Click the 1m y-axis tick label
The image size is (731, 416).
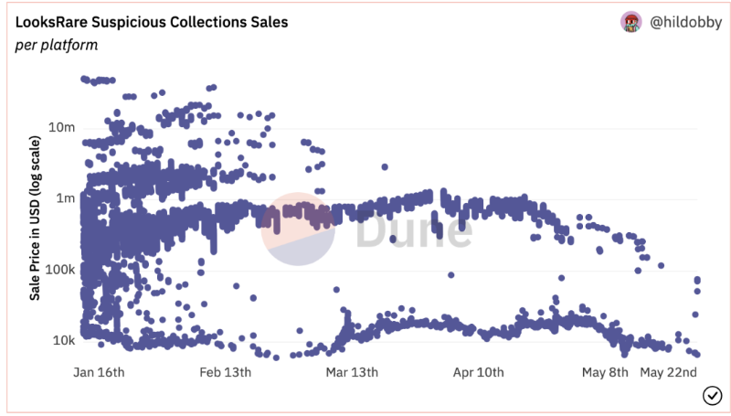click(x=64, y=197)
